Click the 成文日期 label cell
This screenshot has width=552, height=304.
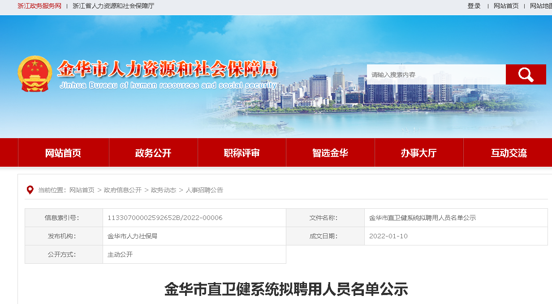(325, 236)
